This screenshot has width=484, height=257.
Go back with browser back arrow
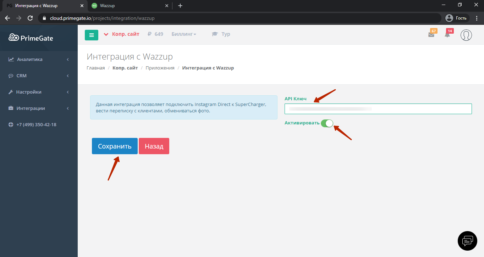(x=7, y=18)
